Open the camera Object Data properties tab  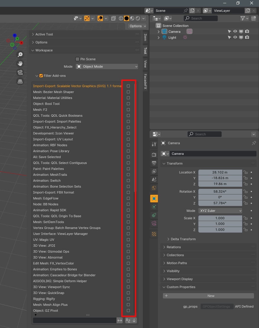pos(154,224)
